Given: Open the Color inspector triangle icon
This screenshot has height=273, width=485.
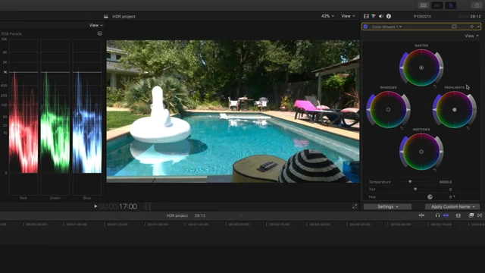Looking at the screenshot, I should point(374,16).
